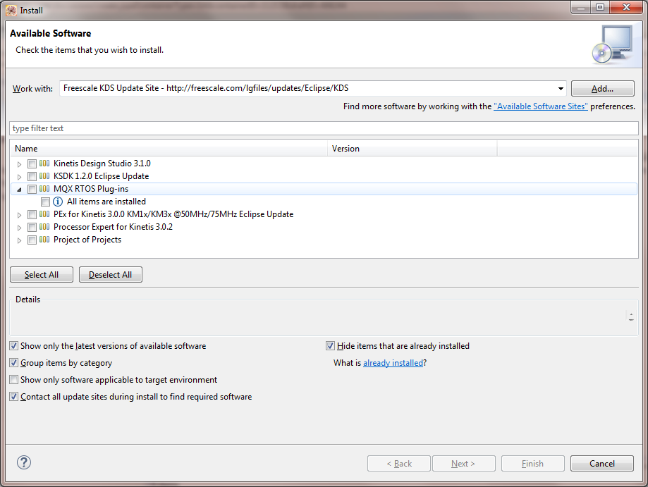
Task: Enable Show only software applicable to target environment
Action: pos(14,380)
